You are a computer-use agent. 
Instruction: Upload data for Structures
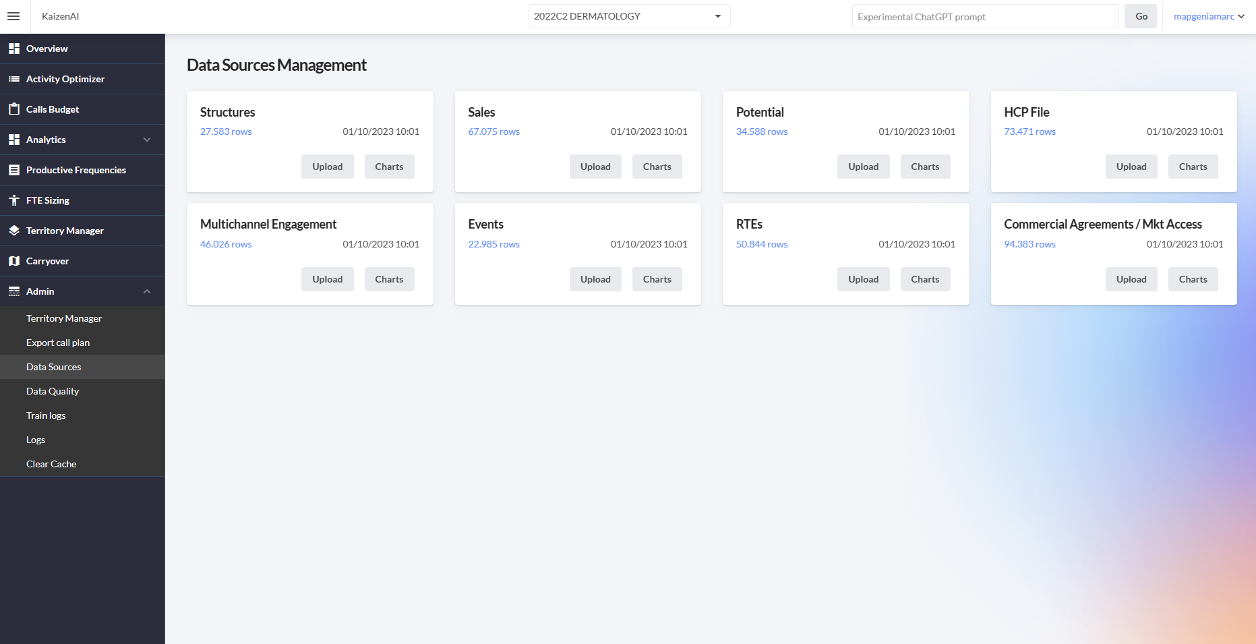pyautogui.click(x=327, y=167)
